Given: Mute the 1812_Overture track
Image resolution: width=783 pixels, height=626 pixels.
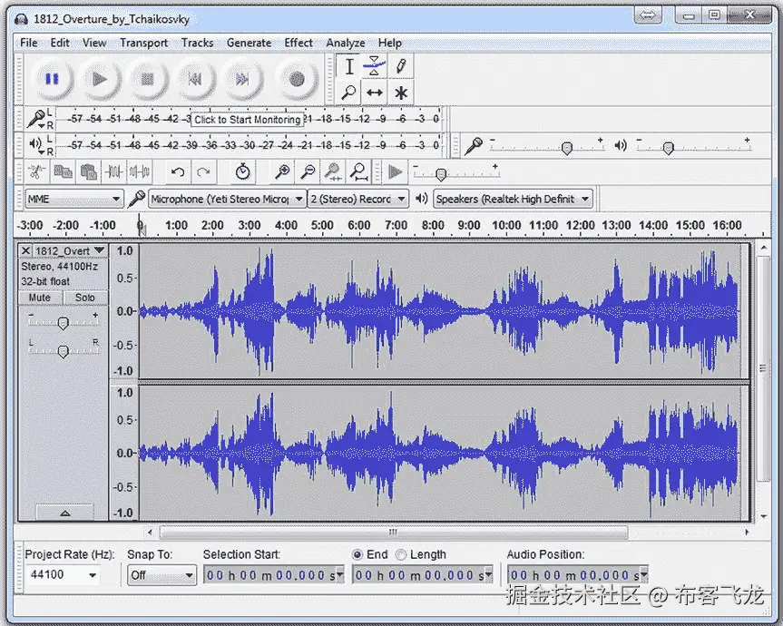Looking at the screenshot, I should click(x=40, y=298).
